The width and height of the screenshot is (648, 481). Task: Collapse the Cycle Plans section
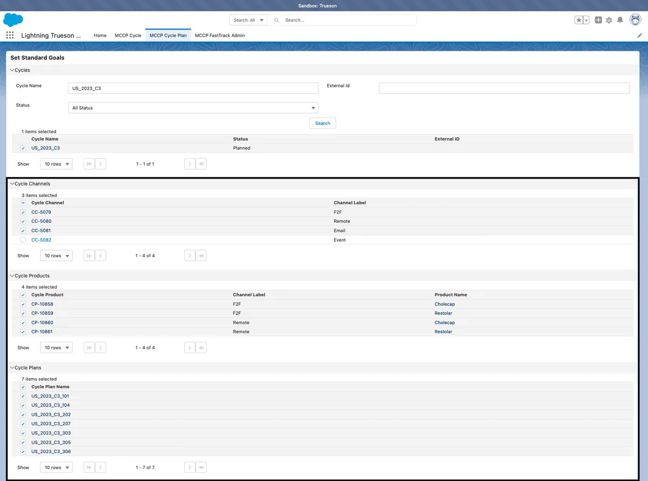pyautogui.click(x=12, y=368)
